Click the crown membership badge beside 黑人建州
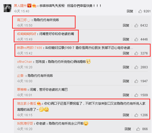Image resolution: width=152 pixels, height=133 pixels. pyautogui.click(x=34, y=6)
